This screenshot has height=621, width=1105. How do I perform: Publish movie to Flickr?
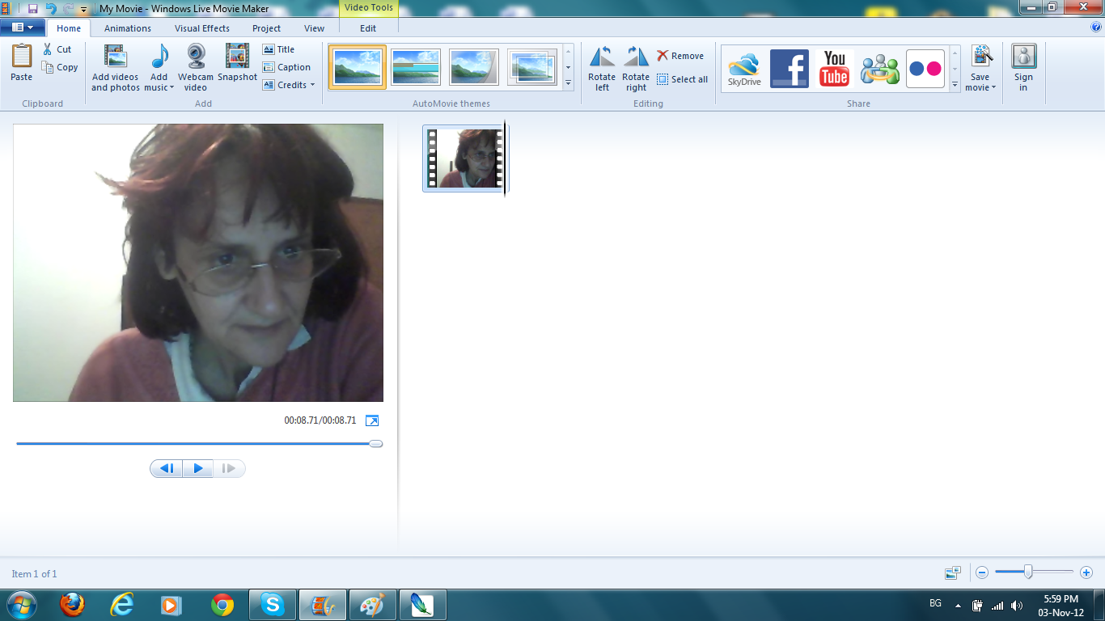(925, 68)
